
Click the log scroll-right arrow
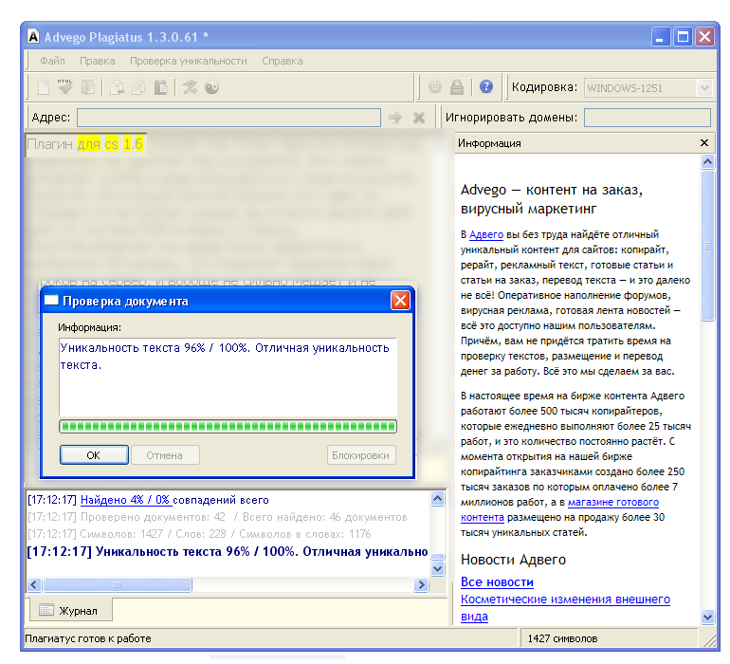click(421, 584)
